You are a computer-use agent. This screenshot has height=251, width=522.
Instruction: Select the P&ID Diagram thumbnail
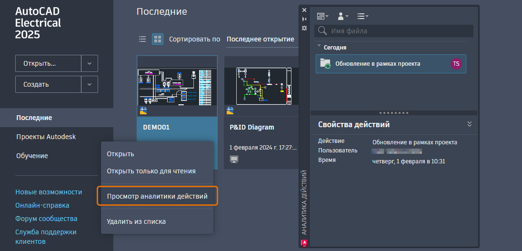tap(261, 86)
